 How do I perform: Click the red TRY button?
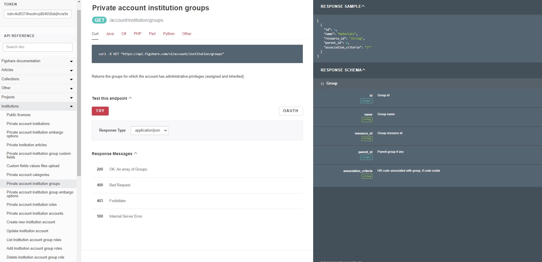point(100,111)
